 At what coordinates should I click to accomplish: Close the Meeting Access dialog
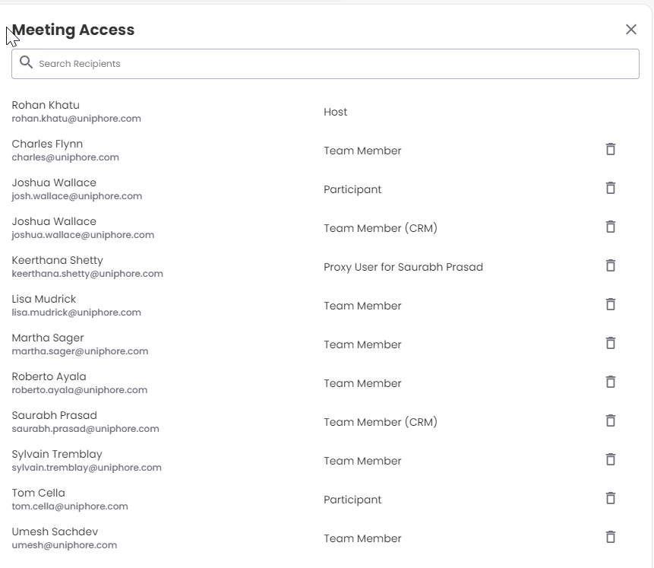pyautogui.click(x=631, y=29)
